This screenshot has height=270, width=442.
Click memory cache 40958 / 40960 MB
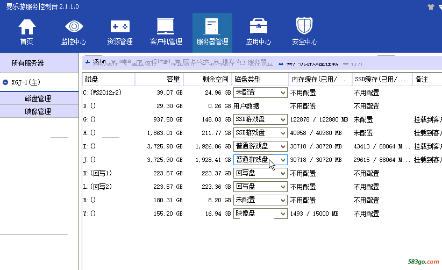316,133
